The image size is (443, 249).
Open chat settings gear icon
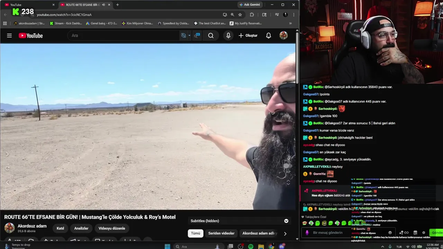point(424,233)
